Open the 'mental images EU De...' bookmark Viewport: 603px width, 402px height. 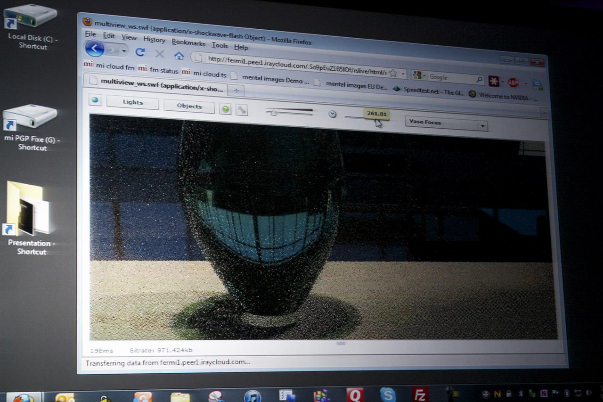pyautogui.click(x=351, y=85)
